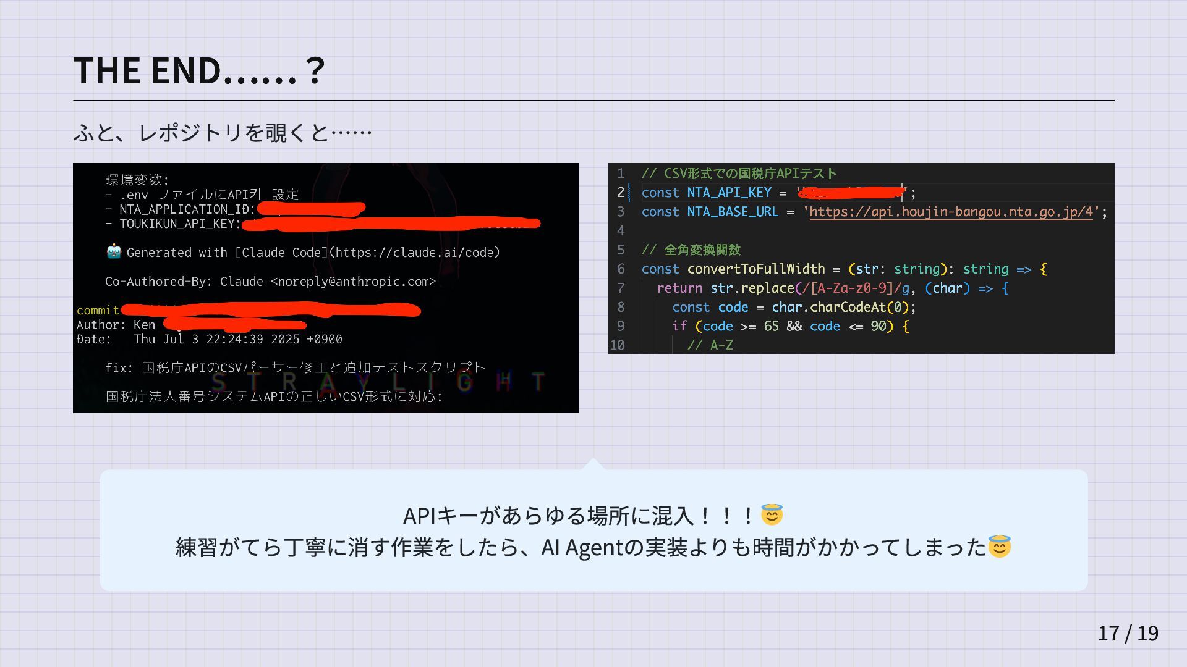Screen dimensions: 1187x667
Task: Click the houjin-bangou.nta.go.jp URL link
Action: click(951, 212)
